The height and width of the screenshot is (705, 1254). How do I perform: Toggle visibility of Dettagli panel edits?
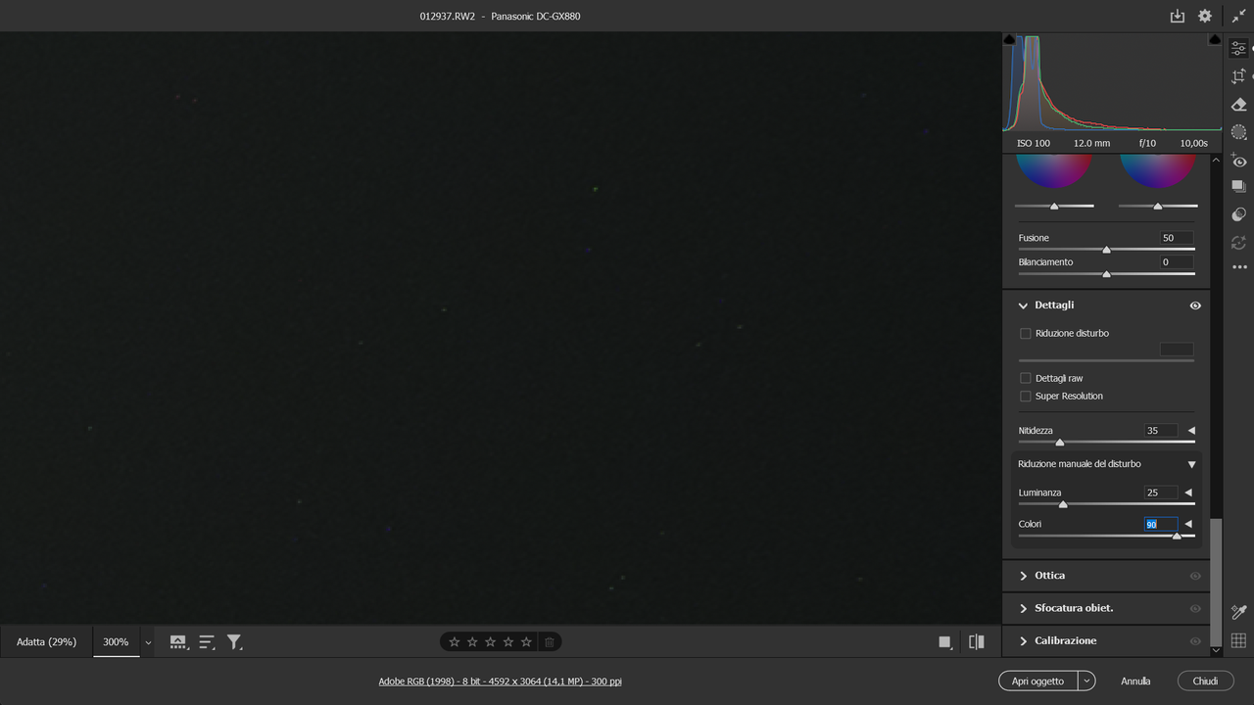pyautogui.click(x=1195, y=305)
